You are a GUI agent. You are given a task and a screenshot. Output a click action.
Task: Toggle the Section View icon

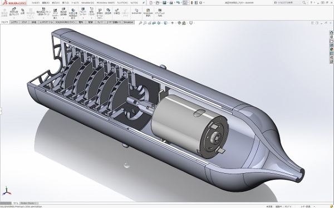154,23
